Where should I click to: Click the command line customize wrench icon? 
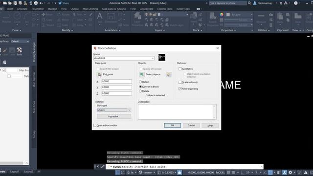[103, 166]
